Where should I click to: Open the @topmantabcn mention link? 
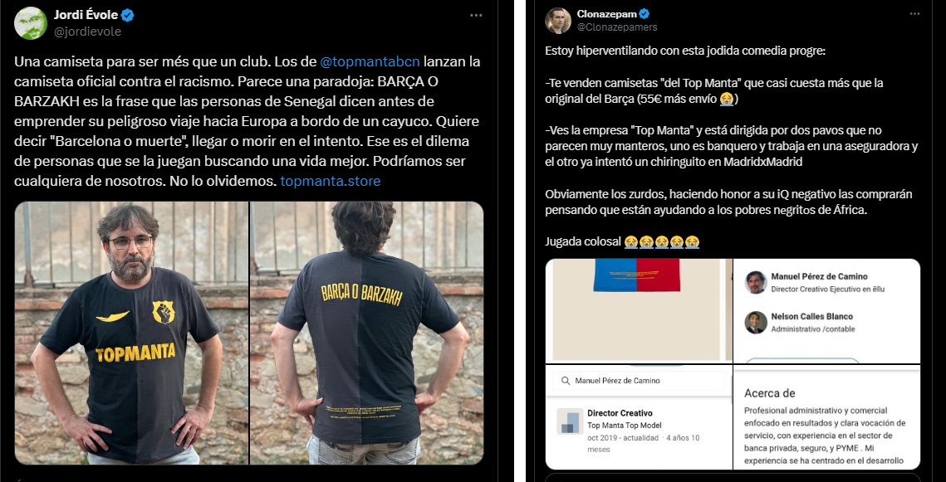tap(370, 62)
